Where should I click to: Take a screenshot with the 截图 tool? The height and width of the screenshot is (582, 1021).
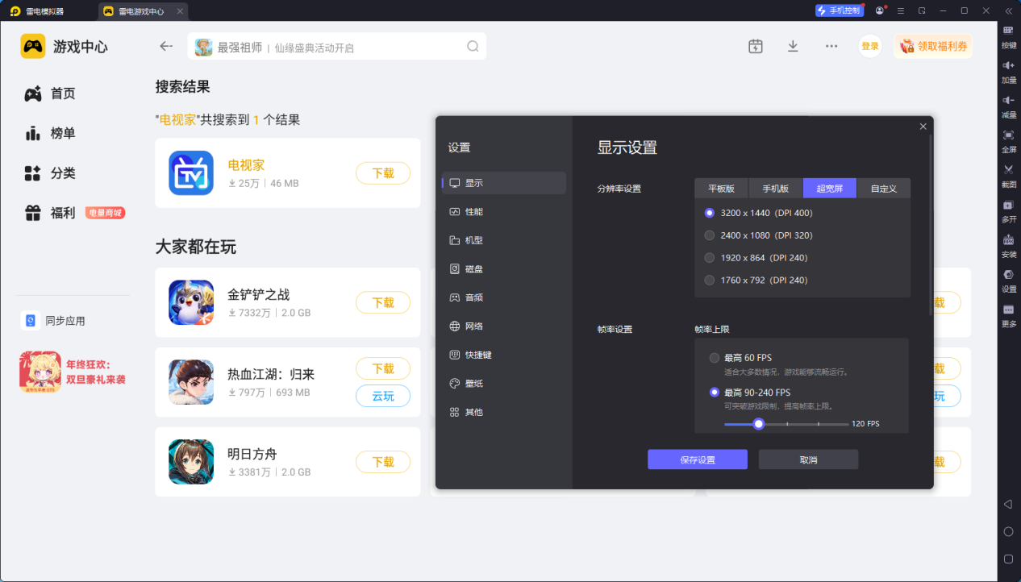pos(1009,175)
